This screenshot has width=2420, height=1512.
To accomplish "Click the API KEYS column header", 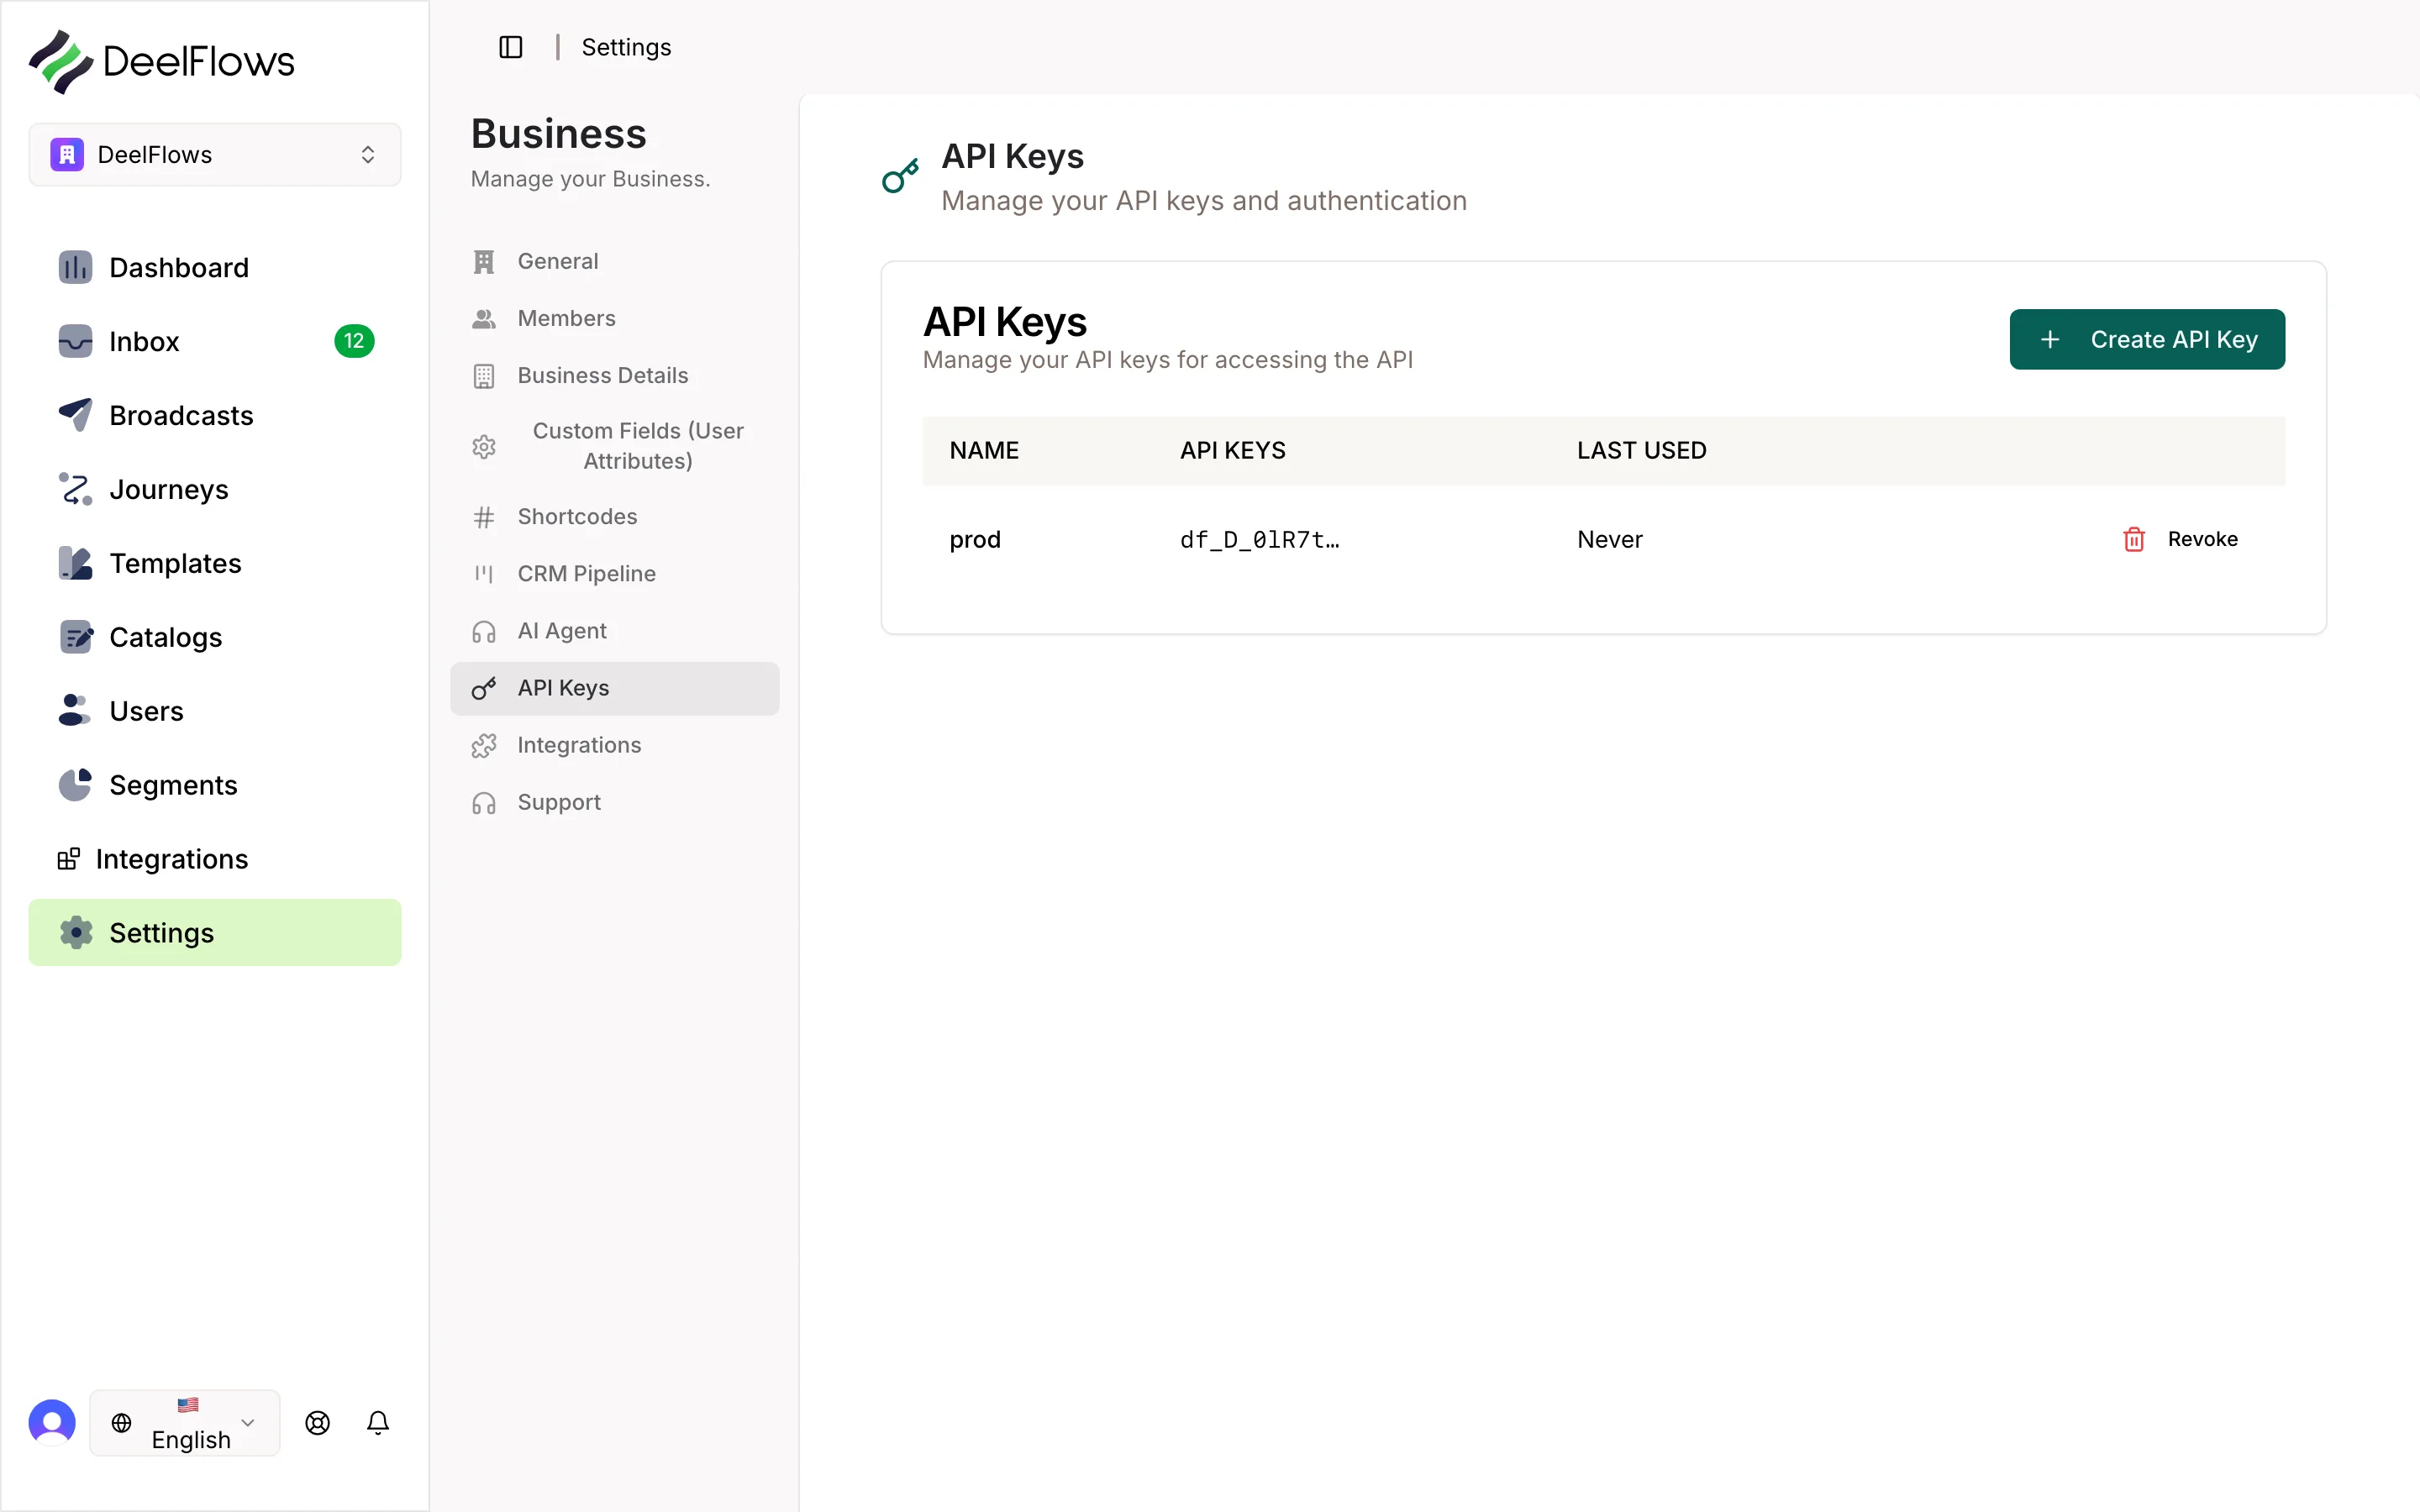I will (x=1233, y=450).
